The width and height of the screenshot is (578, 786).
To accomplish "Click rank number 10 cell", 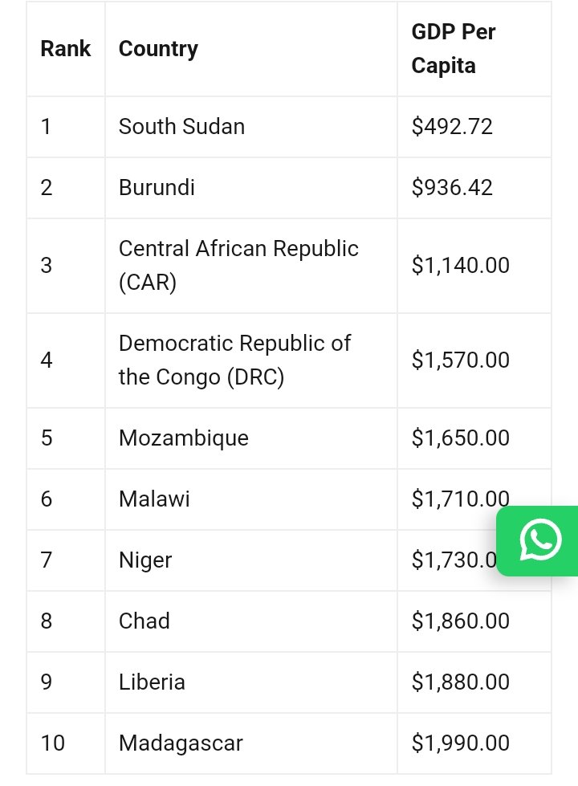I will click(x=66, y=743).
